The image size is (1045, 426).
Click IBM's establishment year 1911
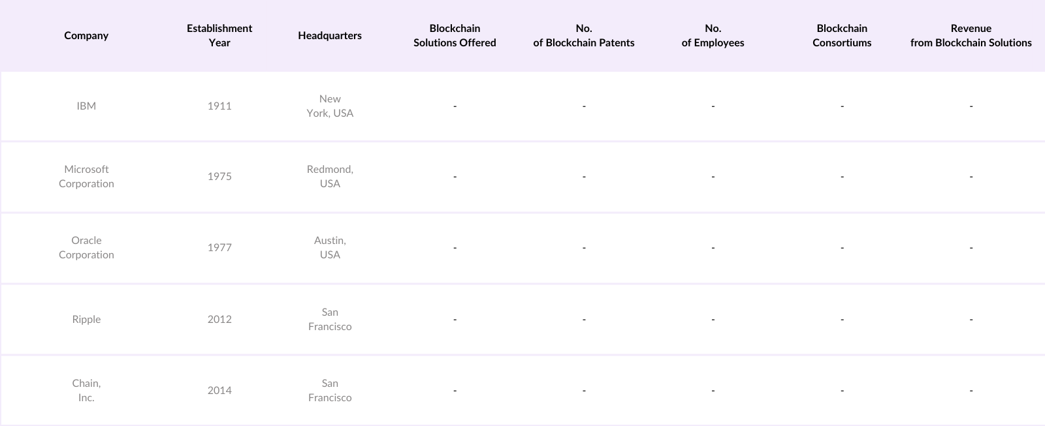(x=219, y=106)
